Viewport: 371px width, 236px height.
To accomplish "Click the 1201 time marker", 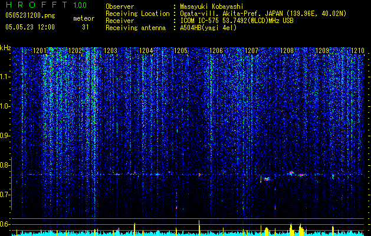I will coord(40,51).
